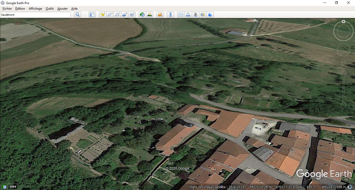Screen dimensions: 355x190
Task: Click the move joystick circle control
Action: (344, 50)
